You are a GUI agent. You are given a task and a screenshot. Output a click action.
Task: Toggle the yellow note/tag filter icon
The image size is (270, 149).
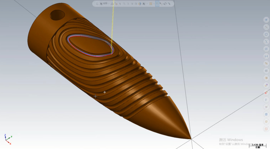coord(266,63)
